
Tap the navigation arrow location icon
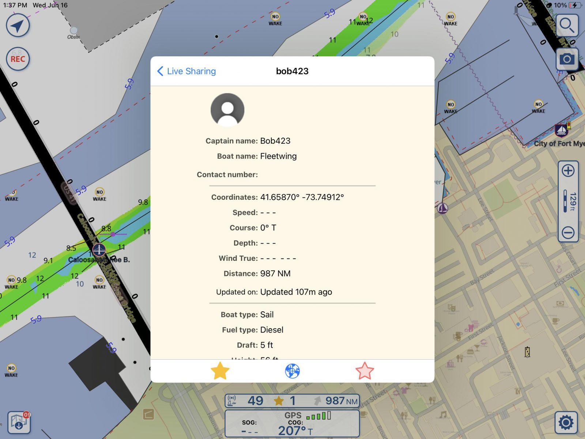click(x=18, y=26)
